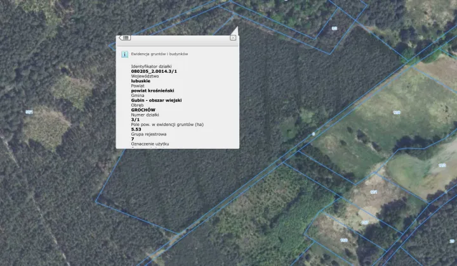The image size is (457, 266).
Task: Select the grupa rejestrowa value '7'
Action: pos(133,139)
